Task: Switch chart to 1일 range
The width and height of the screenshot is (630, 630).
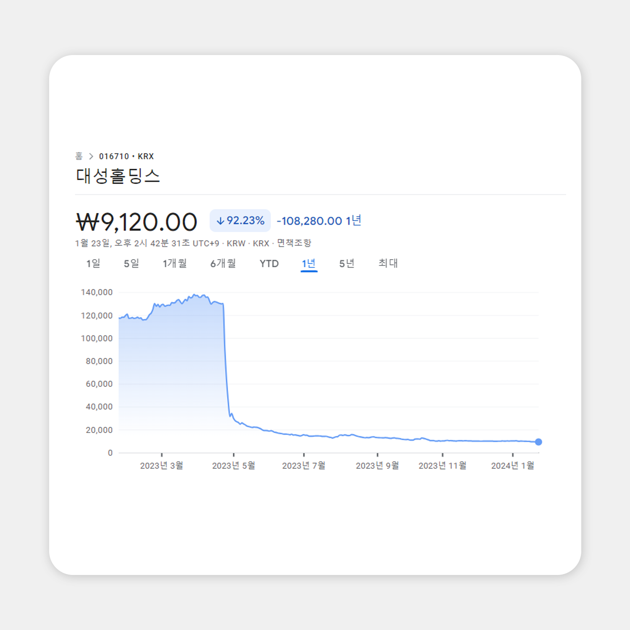Action: click(x=93, y=263)
